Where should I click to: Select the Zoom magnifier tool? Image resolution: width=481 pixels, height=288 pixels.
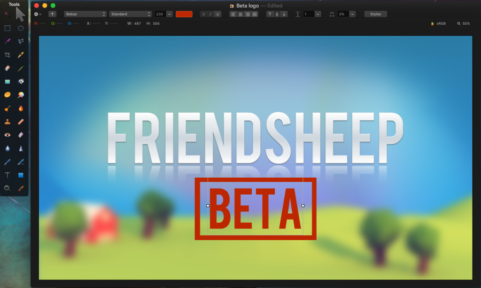pyautogui.click(x=8, y=188)
